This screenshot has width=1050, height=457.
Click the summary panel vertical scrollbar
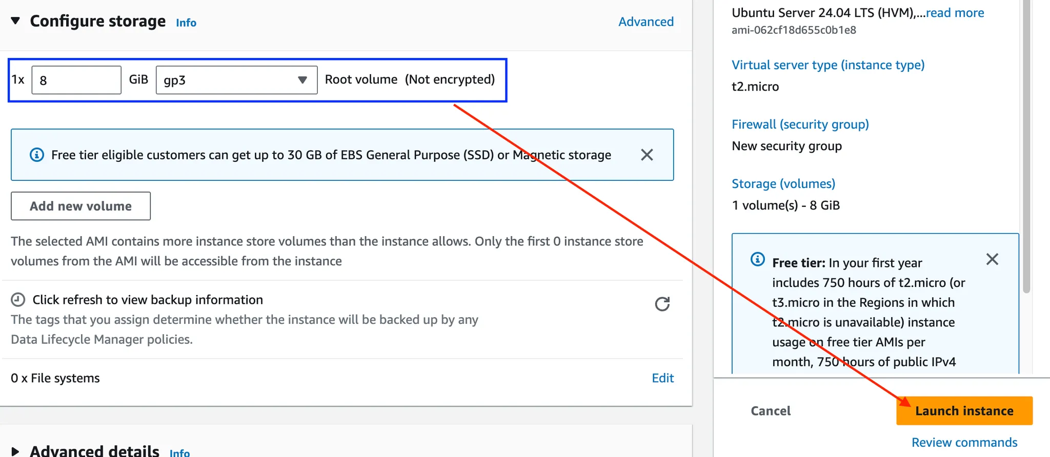pos(1026,154)
